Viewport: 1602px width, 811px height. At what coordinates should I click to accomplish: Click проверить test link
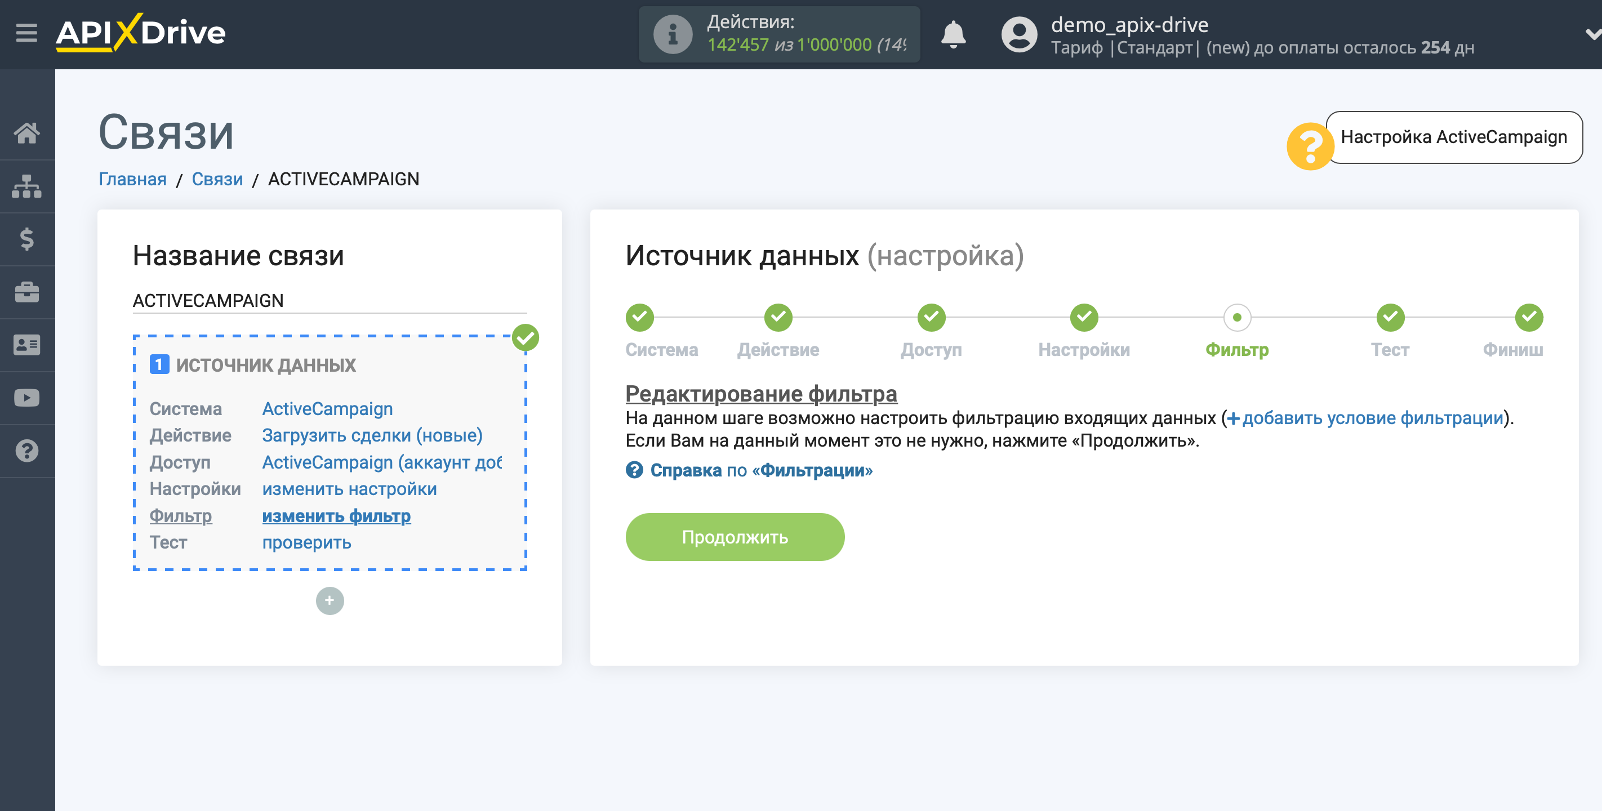tap(306, 542)
